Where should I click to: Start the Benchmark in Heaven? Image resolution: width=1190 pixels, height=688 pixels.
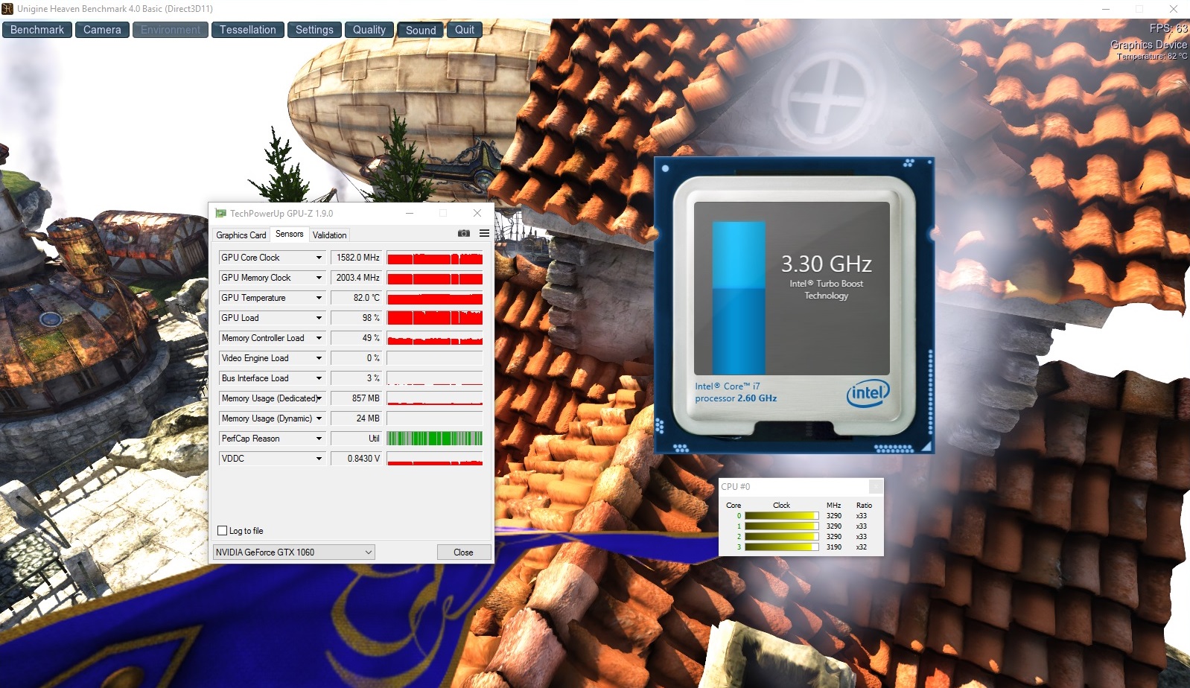pyautogui.click(x=37, y=30)
